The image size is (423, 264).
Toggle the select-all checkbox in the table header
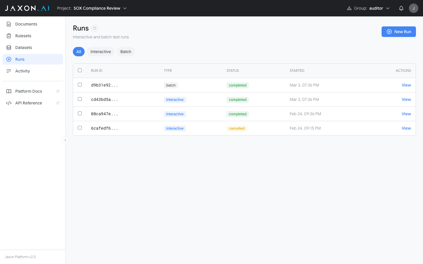[x=80, y=70]
